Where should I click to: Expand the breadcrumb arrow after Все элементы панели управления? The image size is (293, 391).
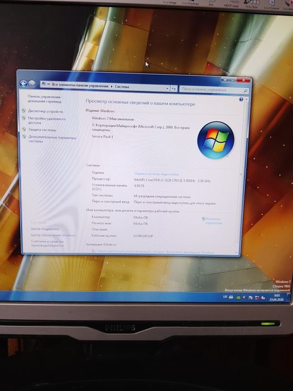click(x=112, y=86)
